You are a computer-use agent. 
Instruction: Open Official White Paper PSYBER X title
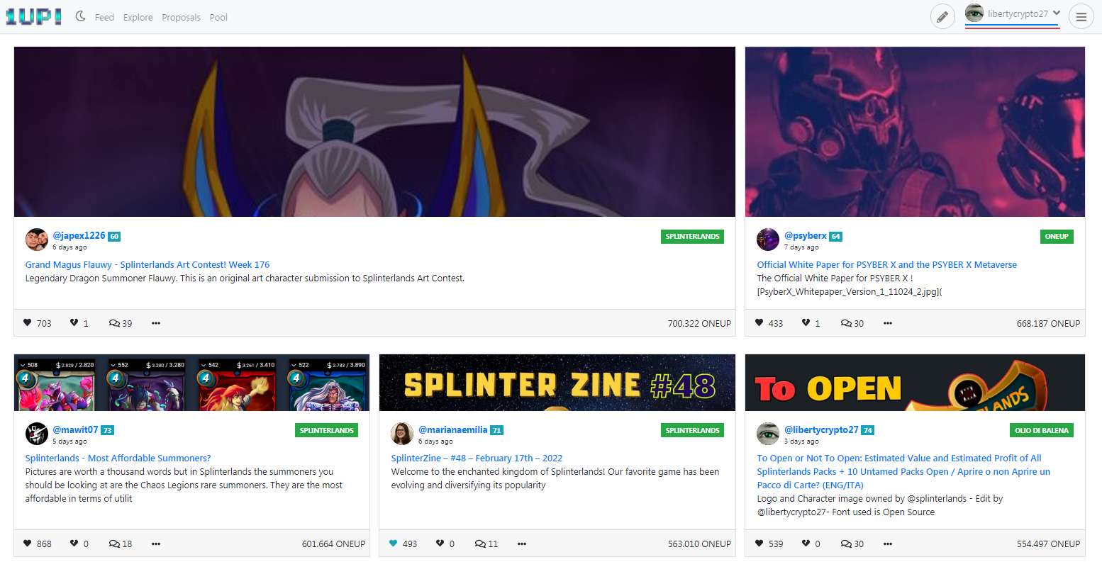point(887,264)
